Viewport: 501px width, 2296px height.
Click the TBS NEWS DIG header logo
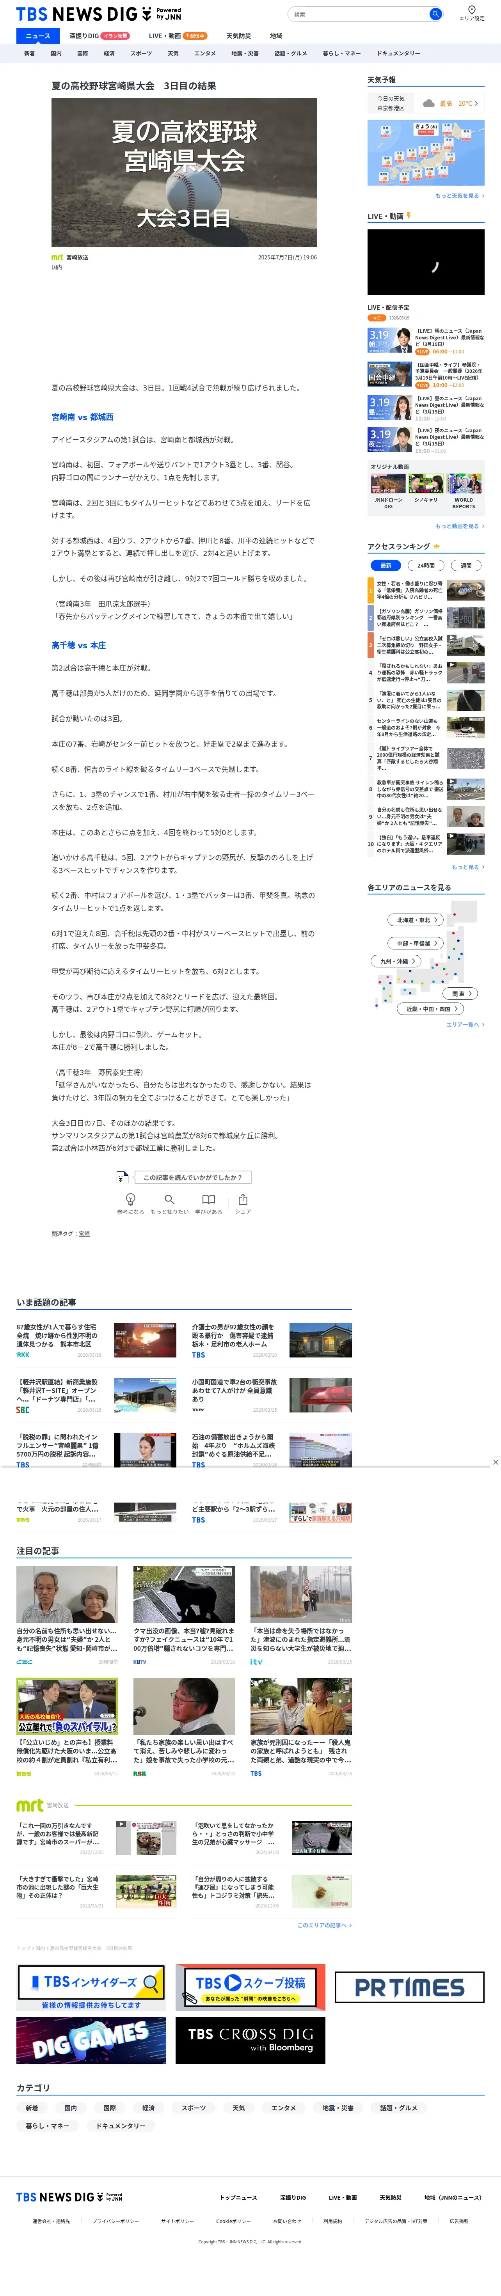click(x=98, y=14)
